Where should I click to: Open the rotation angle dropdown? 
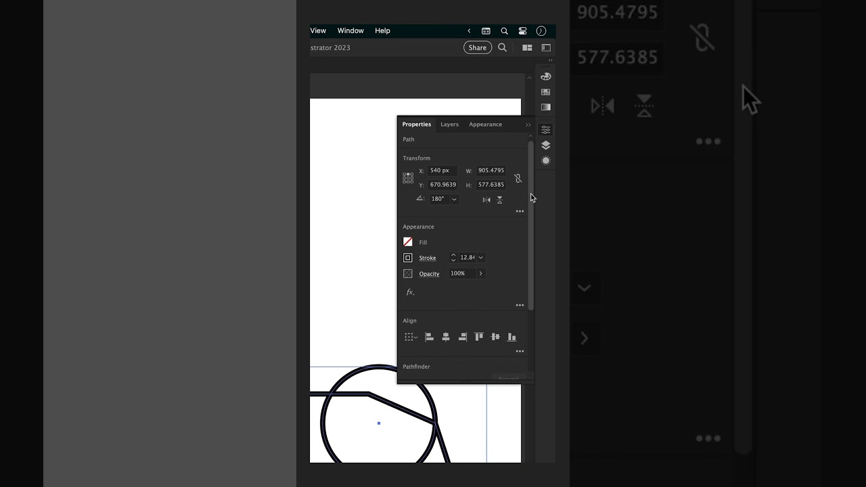pos(454,199)
